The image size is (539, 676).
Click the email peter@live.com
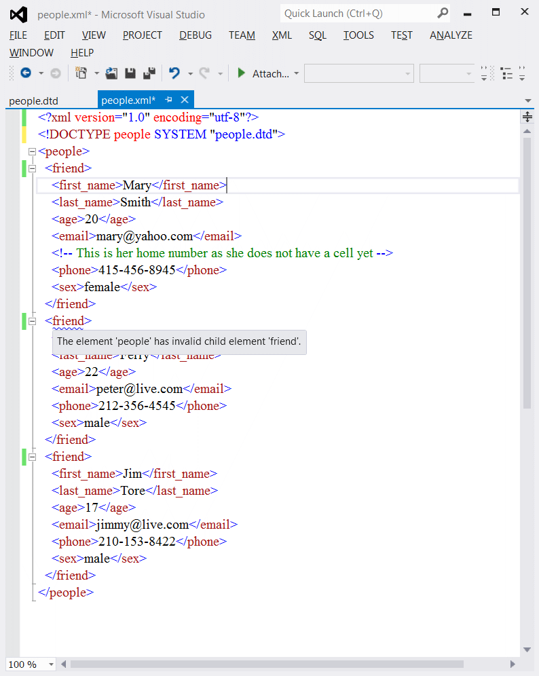coord(139,389)
